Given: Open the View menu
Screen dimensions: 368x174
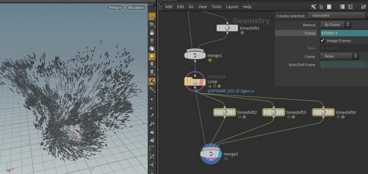Looking at the screenshot, I should click(202, 7).
